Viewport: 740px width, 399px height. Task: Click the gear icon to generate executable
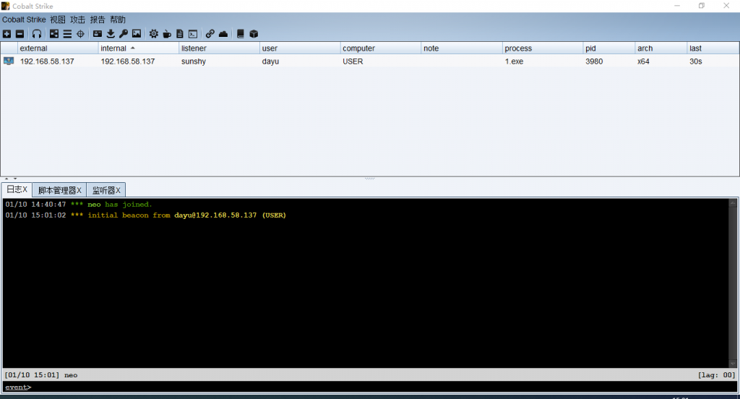point(154,34)
